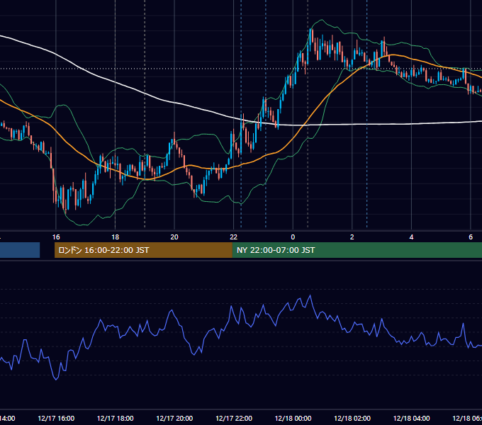482x425 pixels.
Task: Click the 0 hour label on price chart axis
Action: click(293, 237)
